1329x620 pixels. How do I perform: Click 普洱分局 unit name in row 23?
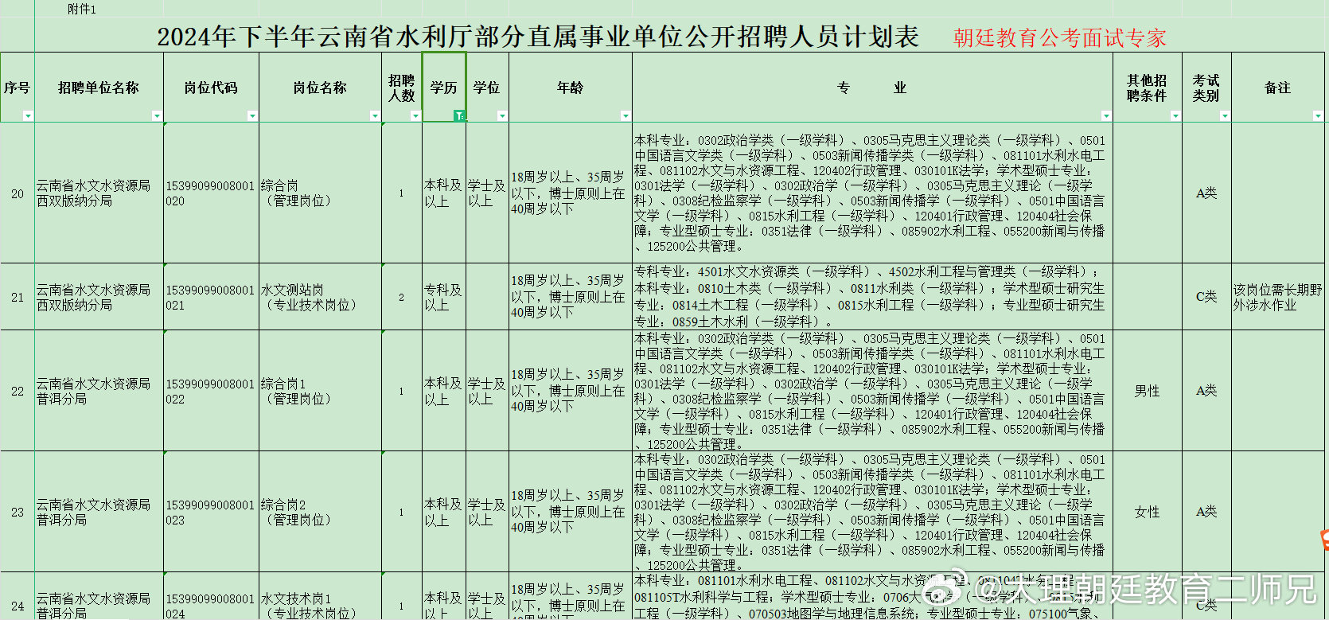click(99, 512)
